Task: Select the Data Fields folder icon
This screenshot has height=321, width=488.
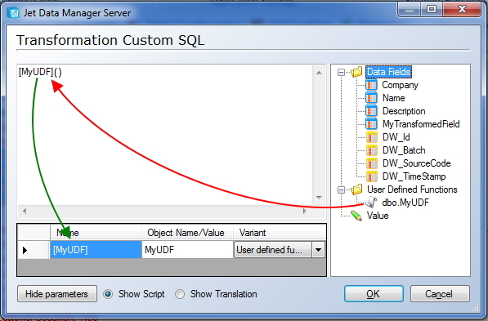Action: [x=356, y=72]
